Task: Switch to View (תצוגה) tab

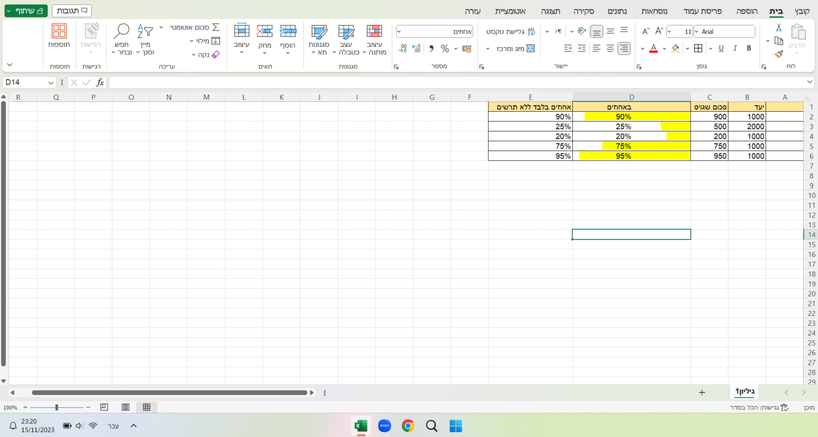Action: (x=550, y=11)
